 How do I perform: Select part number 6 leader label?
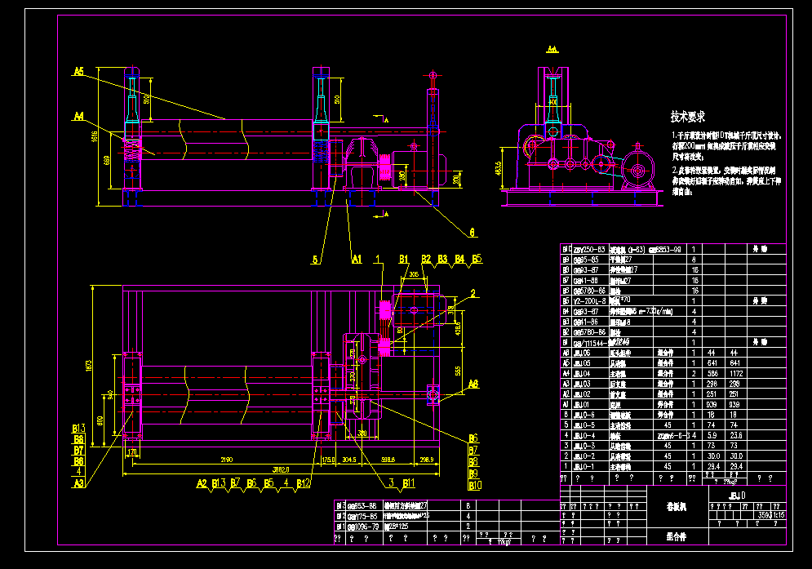coord(471,232)
